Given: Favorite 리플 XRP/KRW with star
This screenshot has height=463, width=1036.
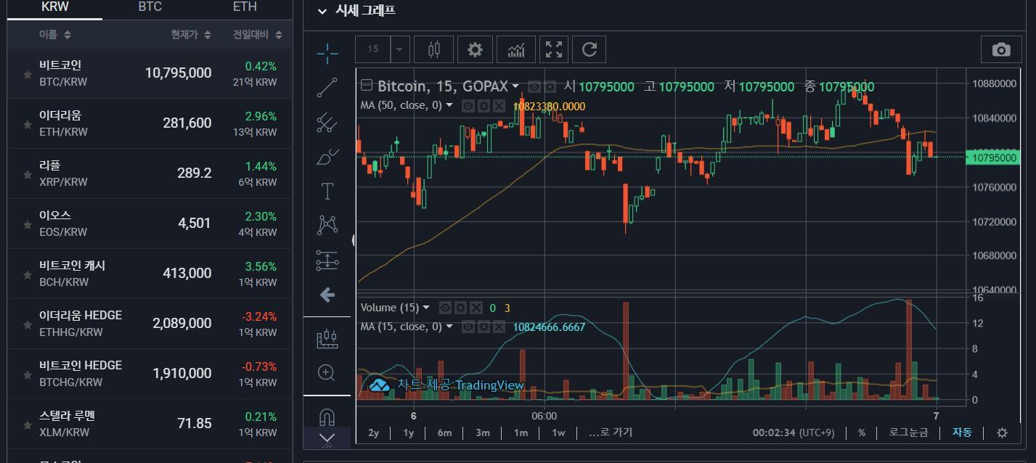Looking at the screenshot, I should pos(27,175).
